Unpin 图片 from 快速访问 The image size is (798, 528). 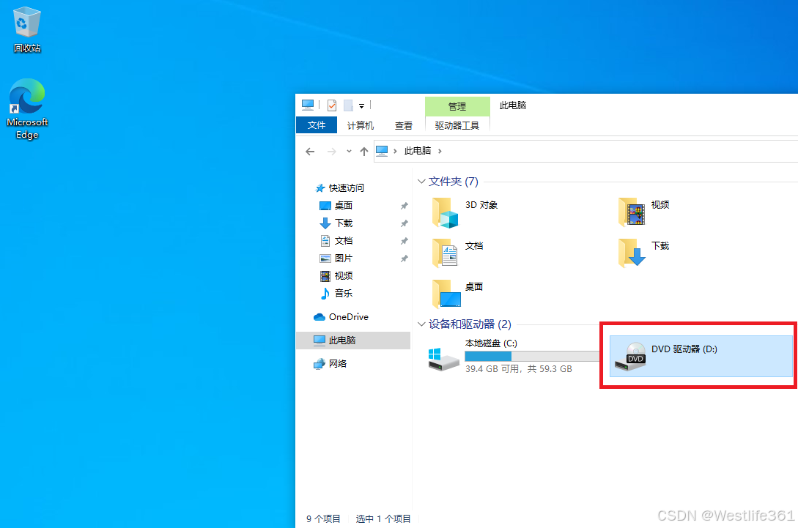click(x=403, y=258)
